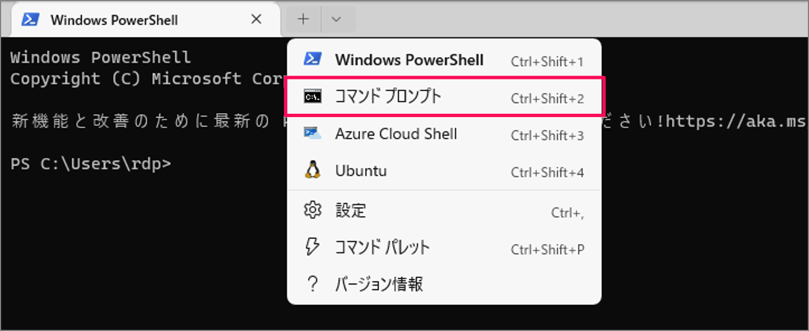Open the コマンド パレット
Image resolution: width=809 pixels, height=331 pixels.
pyautogui.click(x=383, y=247)
